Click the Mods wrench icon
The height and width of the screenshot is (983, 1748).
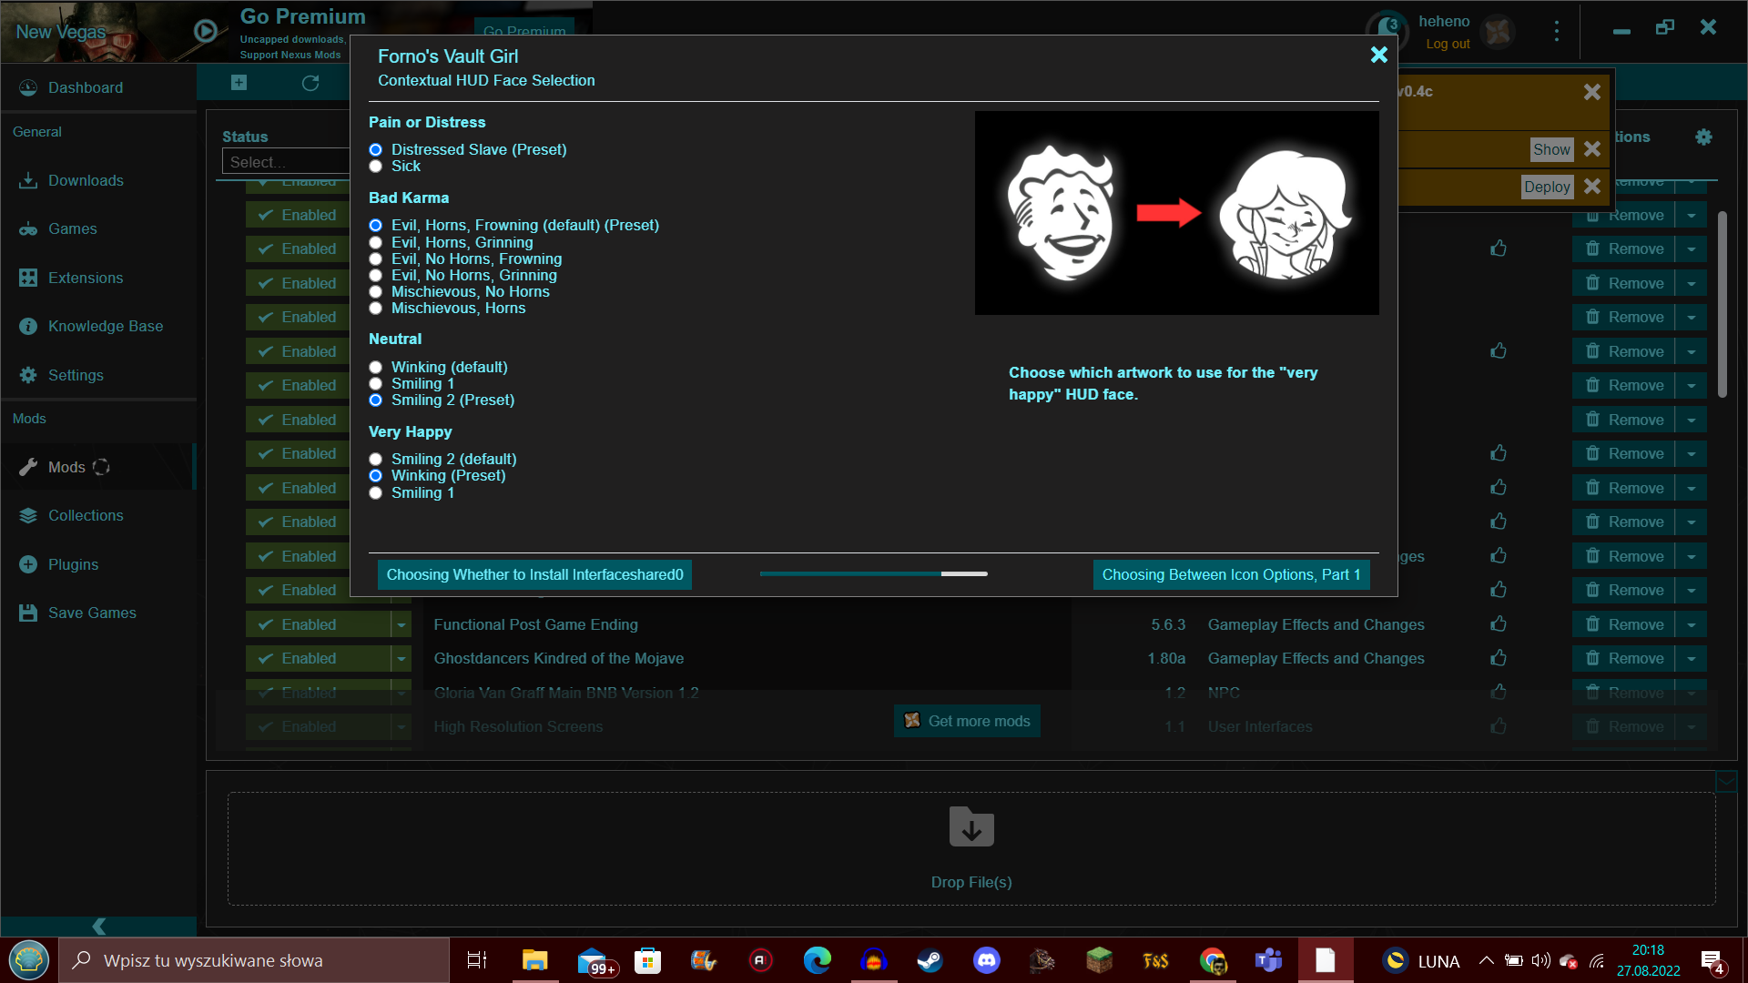coord(28,467)
